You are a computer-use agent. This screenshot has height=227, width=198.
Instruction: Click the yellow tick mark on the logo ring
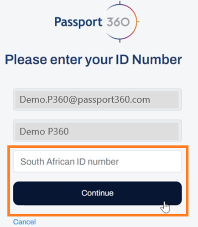tap(138, 21)
